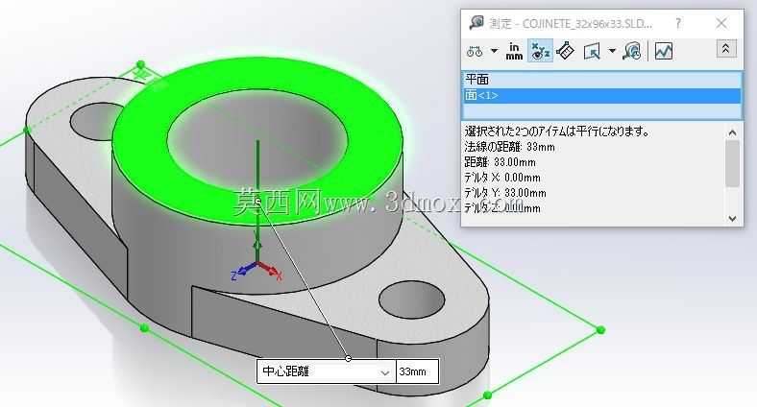Screen dimensions: 757x407
Task: Click the create sensor graph icon
Action: [x=664, y=51]
